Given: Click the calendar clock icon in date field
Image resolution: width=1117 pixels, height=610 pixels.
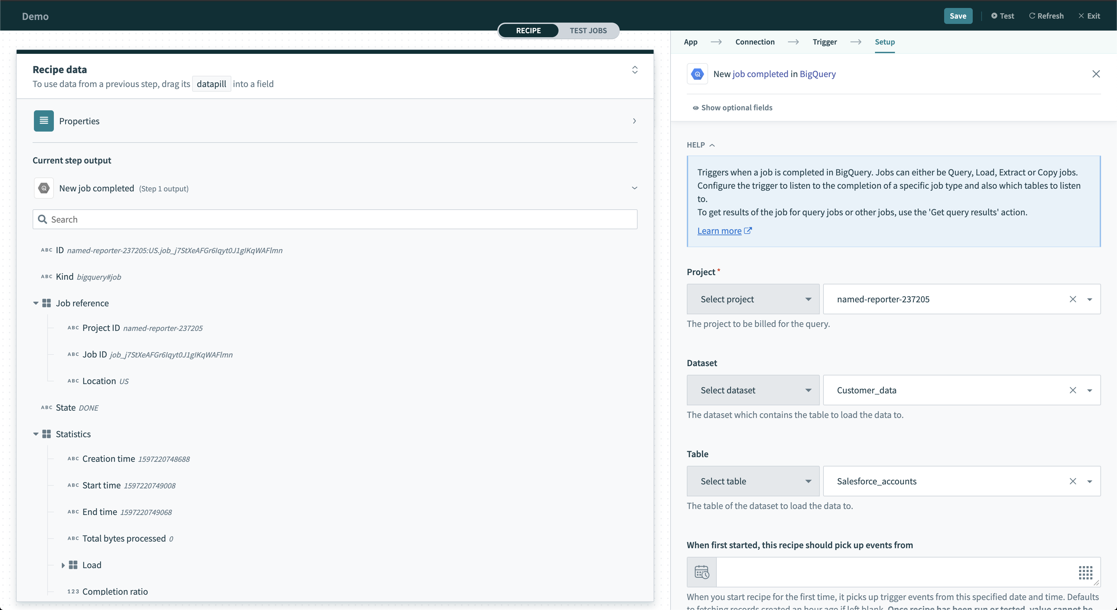Looking at the screenshot, I should (x=701, y=572).
